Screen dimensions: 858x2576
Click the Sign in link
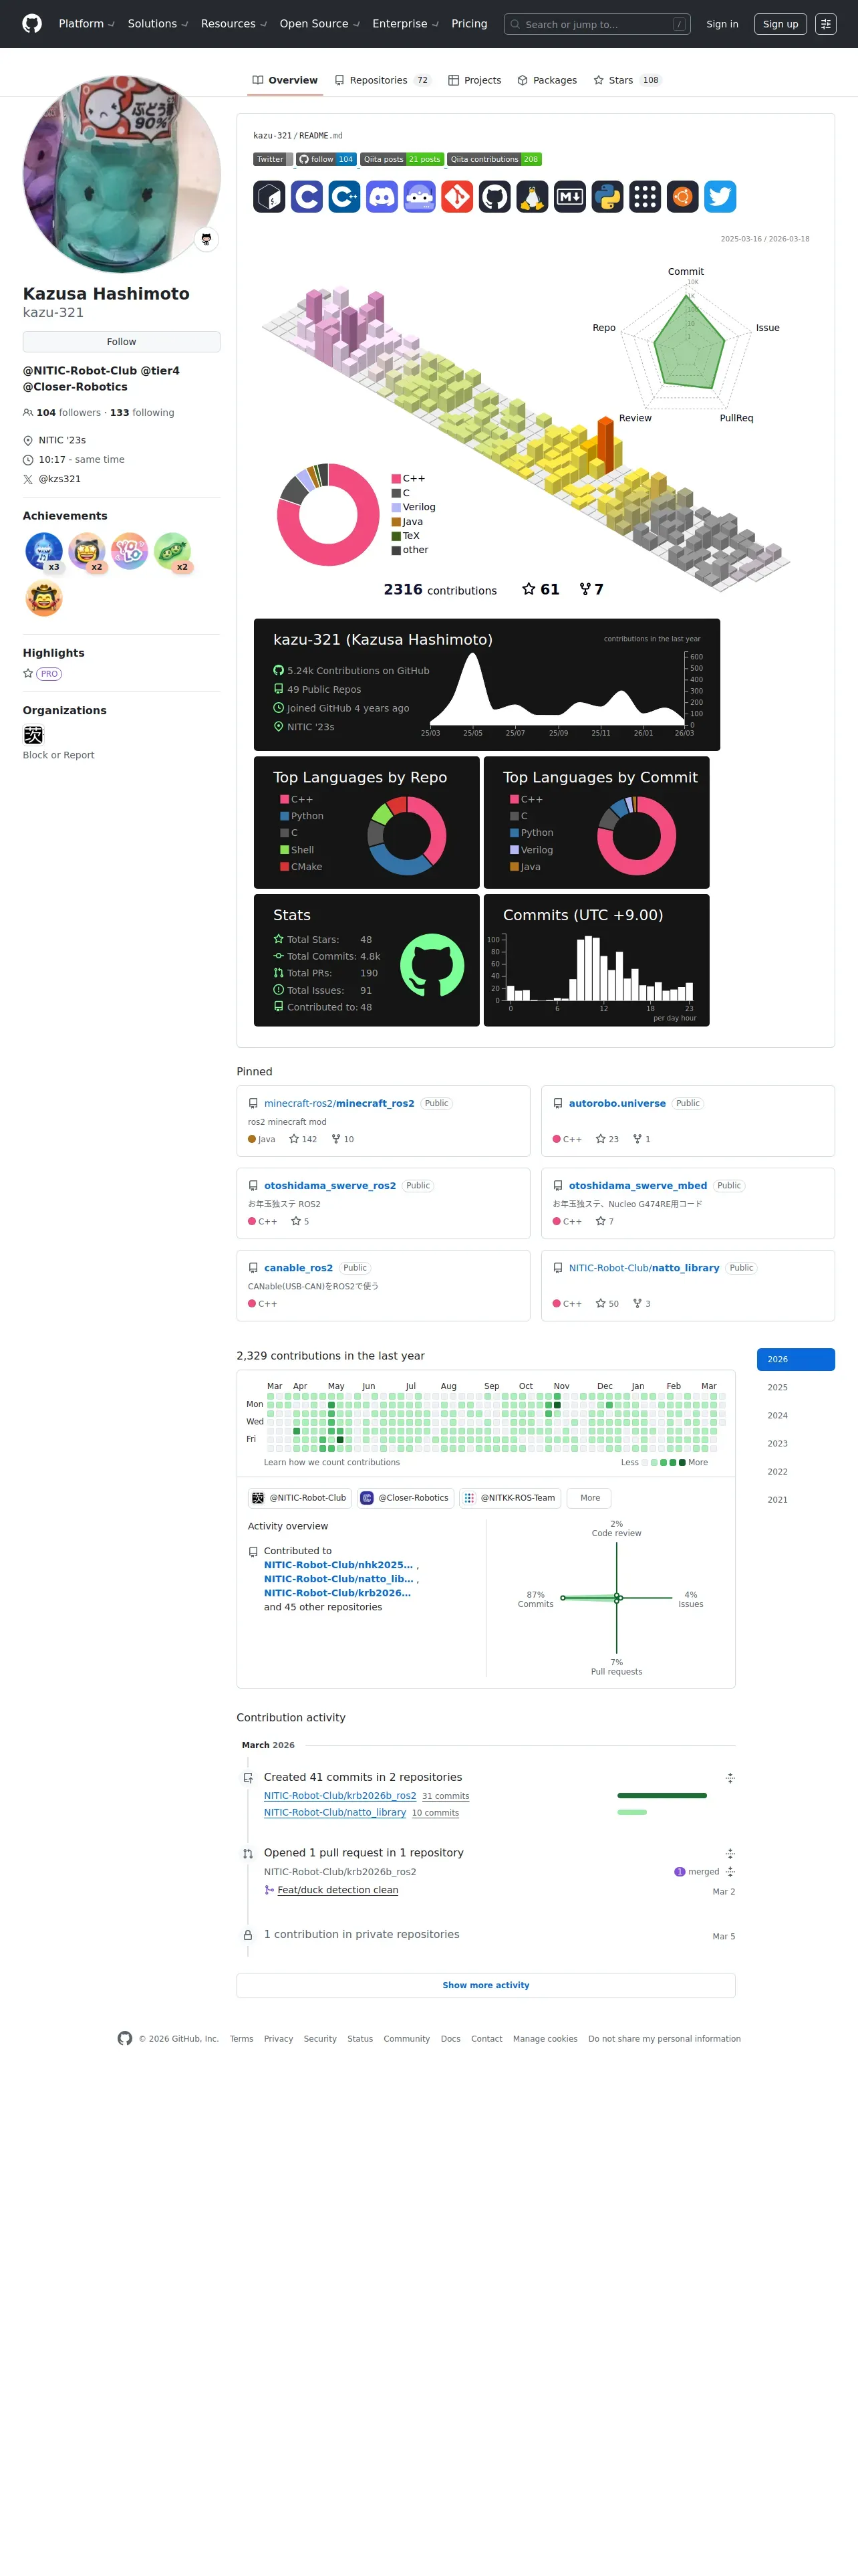[722, 24]
